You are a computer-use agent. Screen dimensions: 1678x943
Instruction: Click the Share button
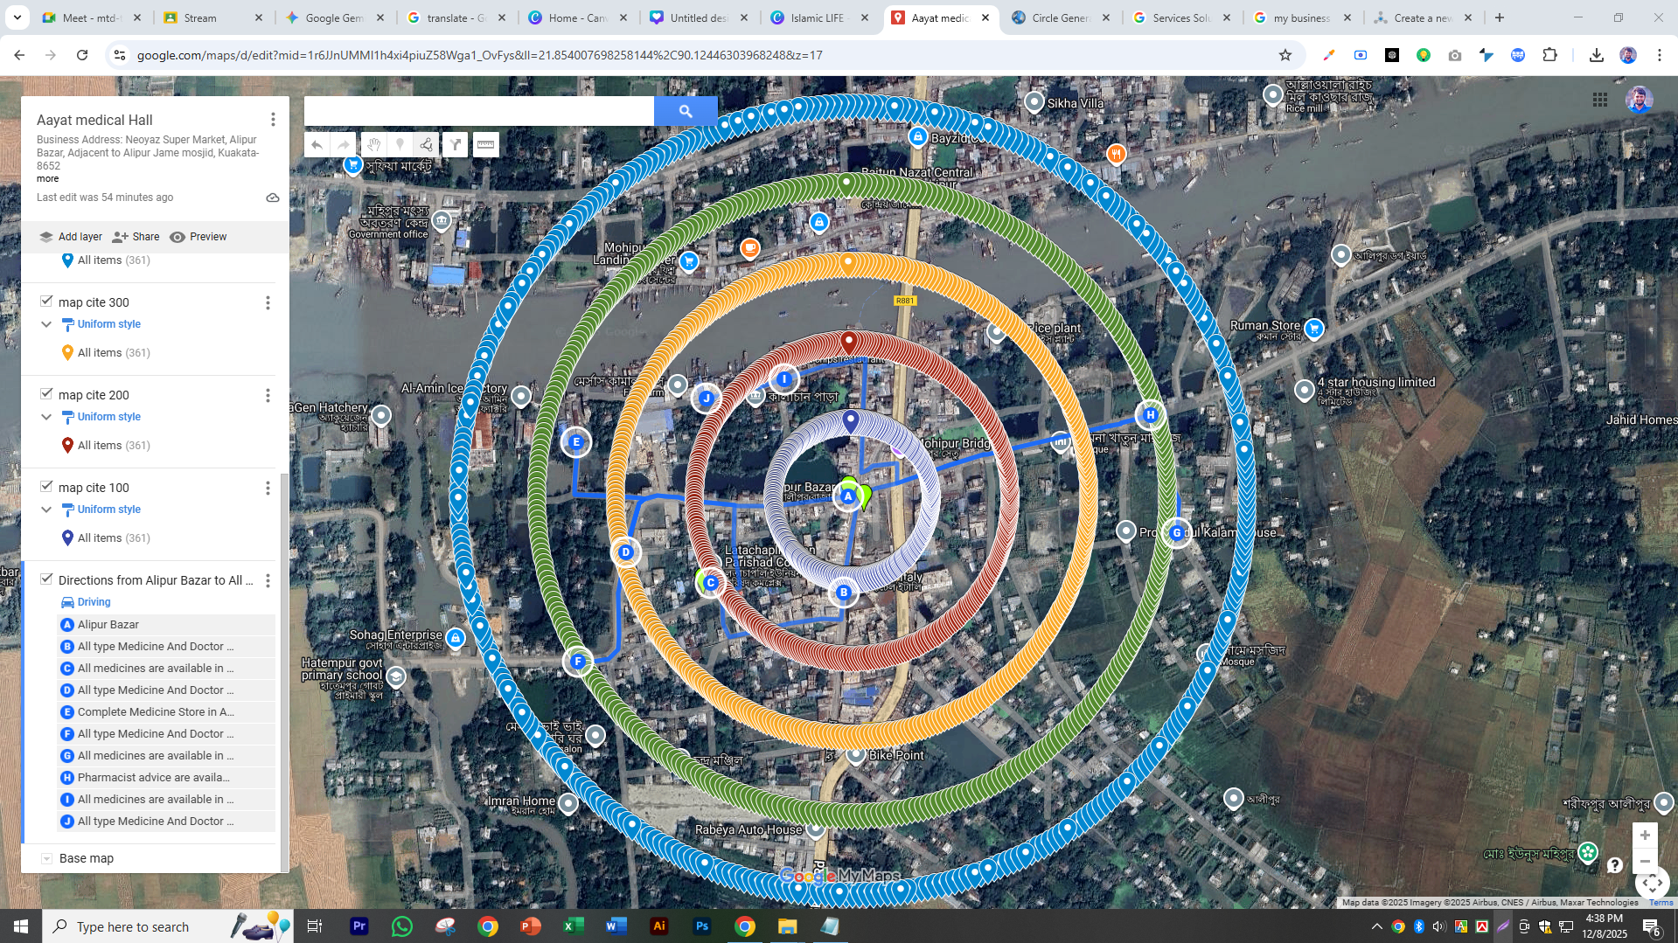coord(136,236)
